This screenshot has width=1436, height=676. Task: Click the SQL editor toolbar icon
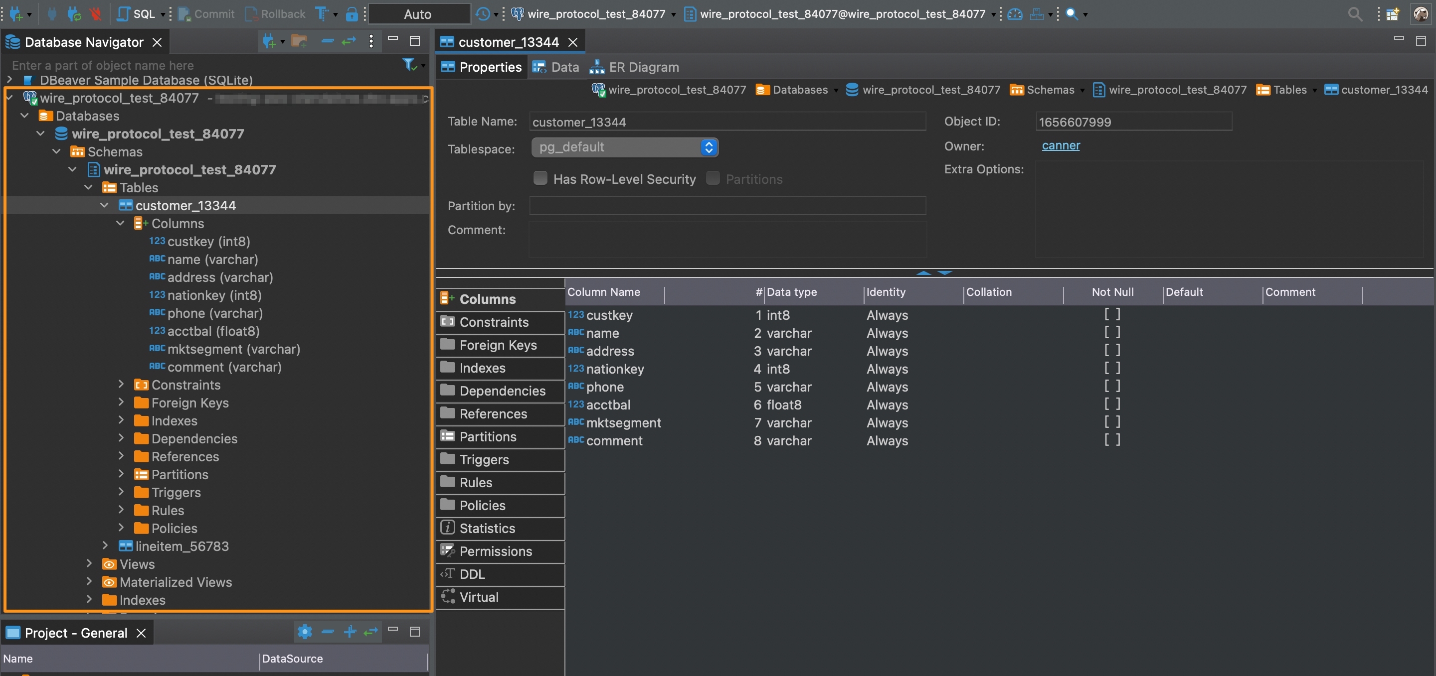(138, 13)
